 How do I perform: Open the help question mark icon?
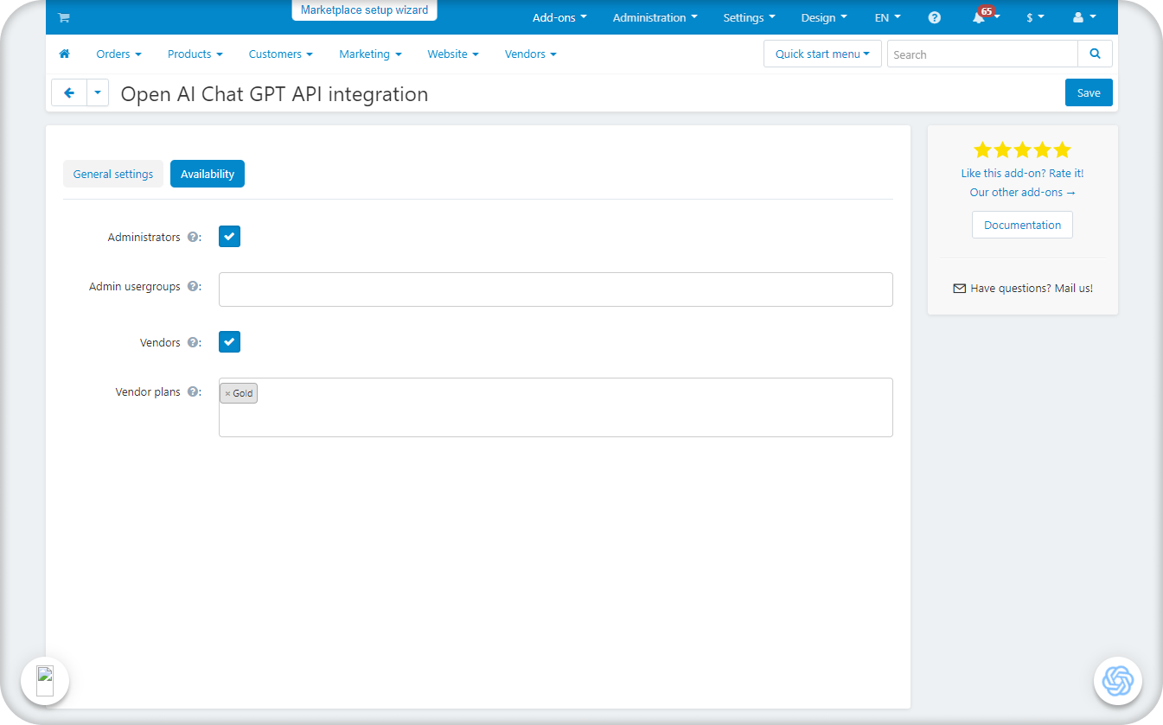point(934,17)
